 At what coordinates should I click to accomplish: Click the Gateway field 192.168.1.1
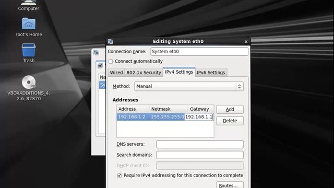coord(199,117)
